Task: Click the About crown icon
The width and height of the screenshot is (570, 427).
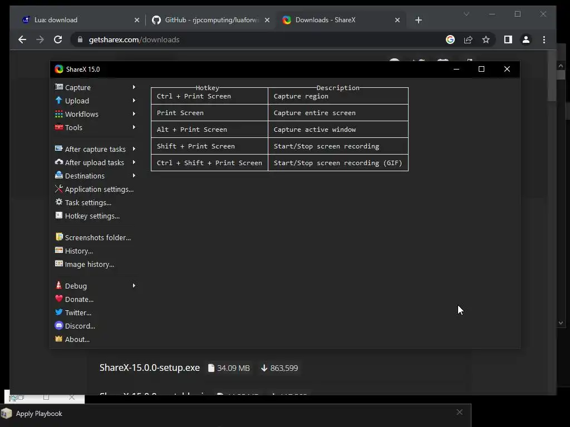Action: pos(59,339)
